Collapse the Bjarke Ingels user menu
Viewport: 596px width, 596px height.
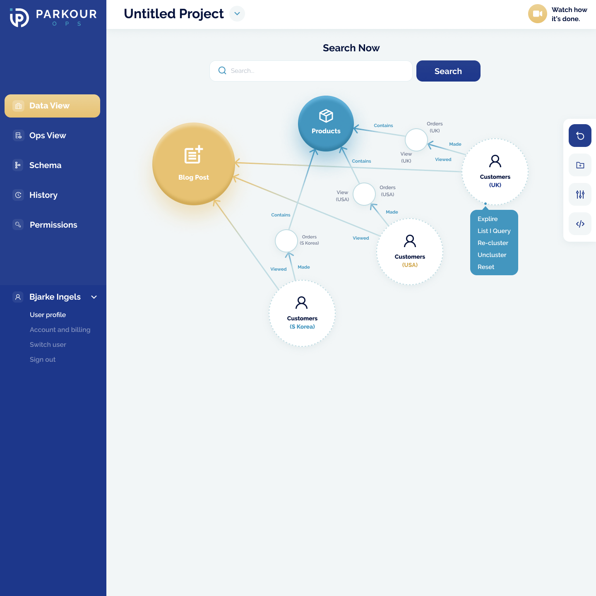click(x=94, y=297)
